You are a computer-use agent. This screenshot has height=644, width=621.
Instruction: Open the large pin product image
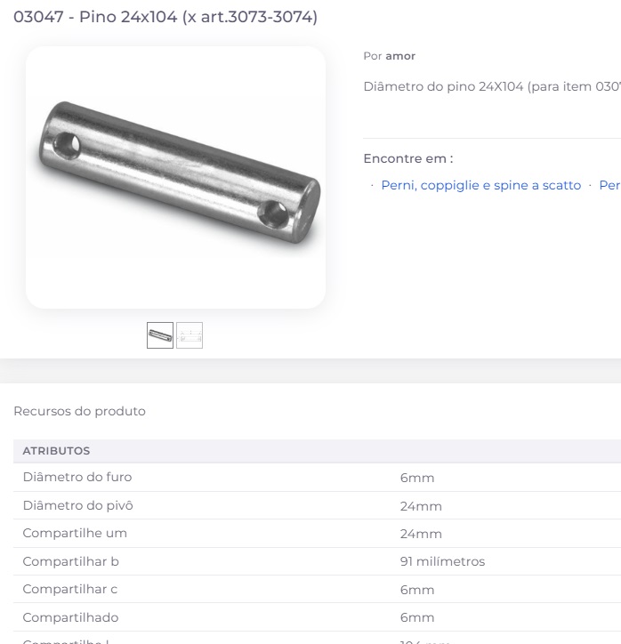(x=175, y=177)
